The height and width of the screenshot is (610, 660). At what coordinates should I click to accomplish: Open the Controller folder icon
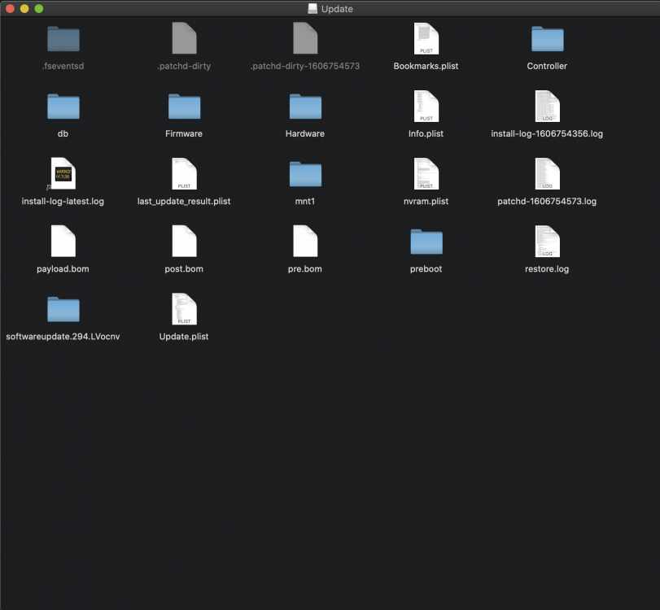click(547, 39)
